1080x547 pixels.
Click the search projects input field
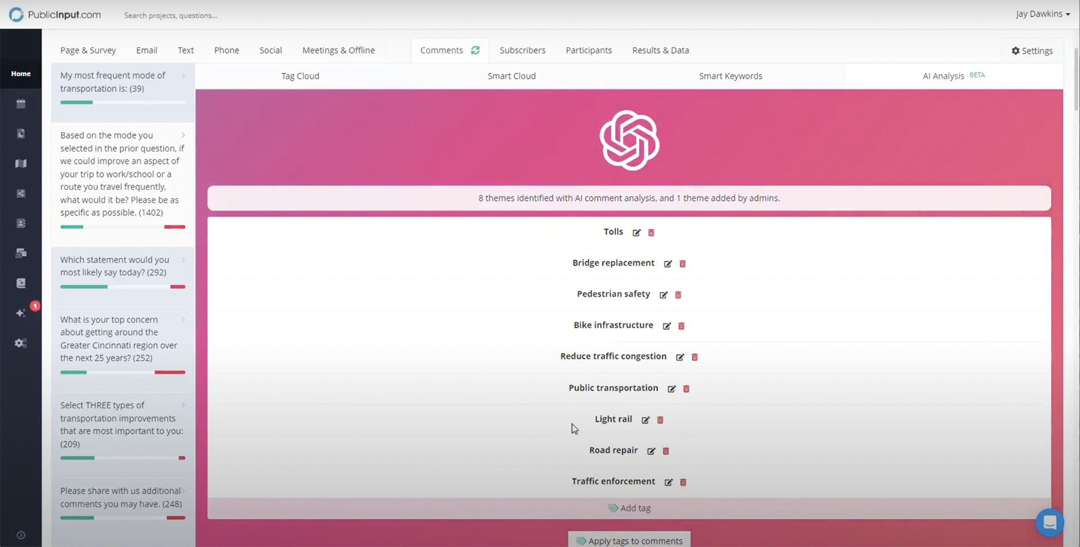pyautogui.click(x=206, y=15)
